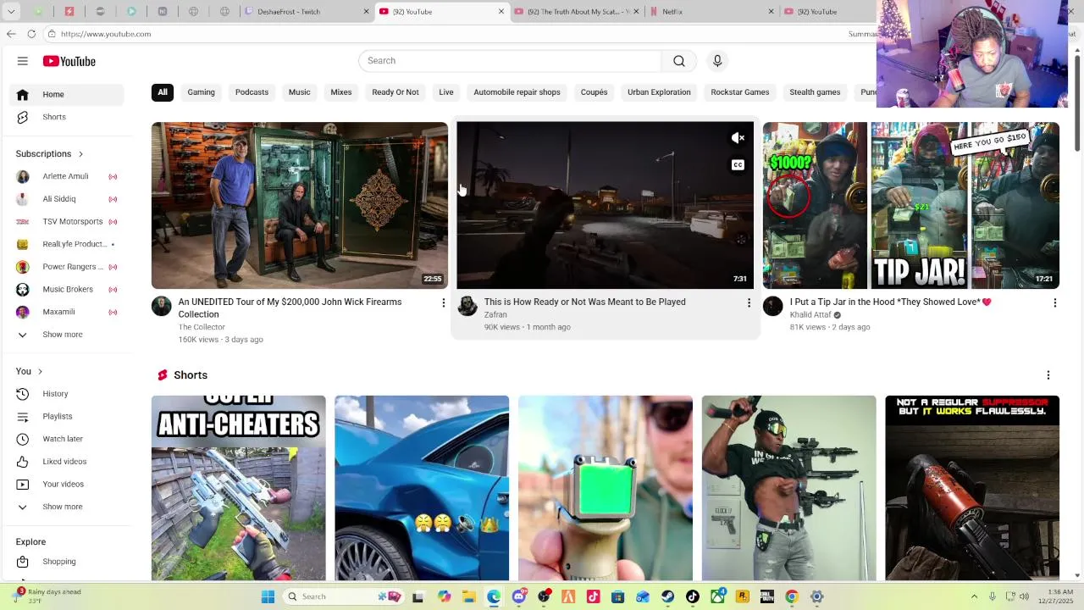
Task: Toggle captions on Ready or Not preview
Action: tap(738, 165)
